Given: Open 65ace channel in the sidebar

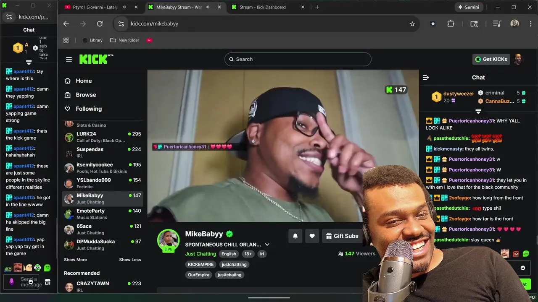Looking at the screenshot, I should click(x=103, y=229).
